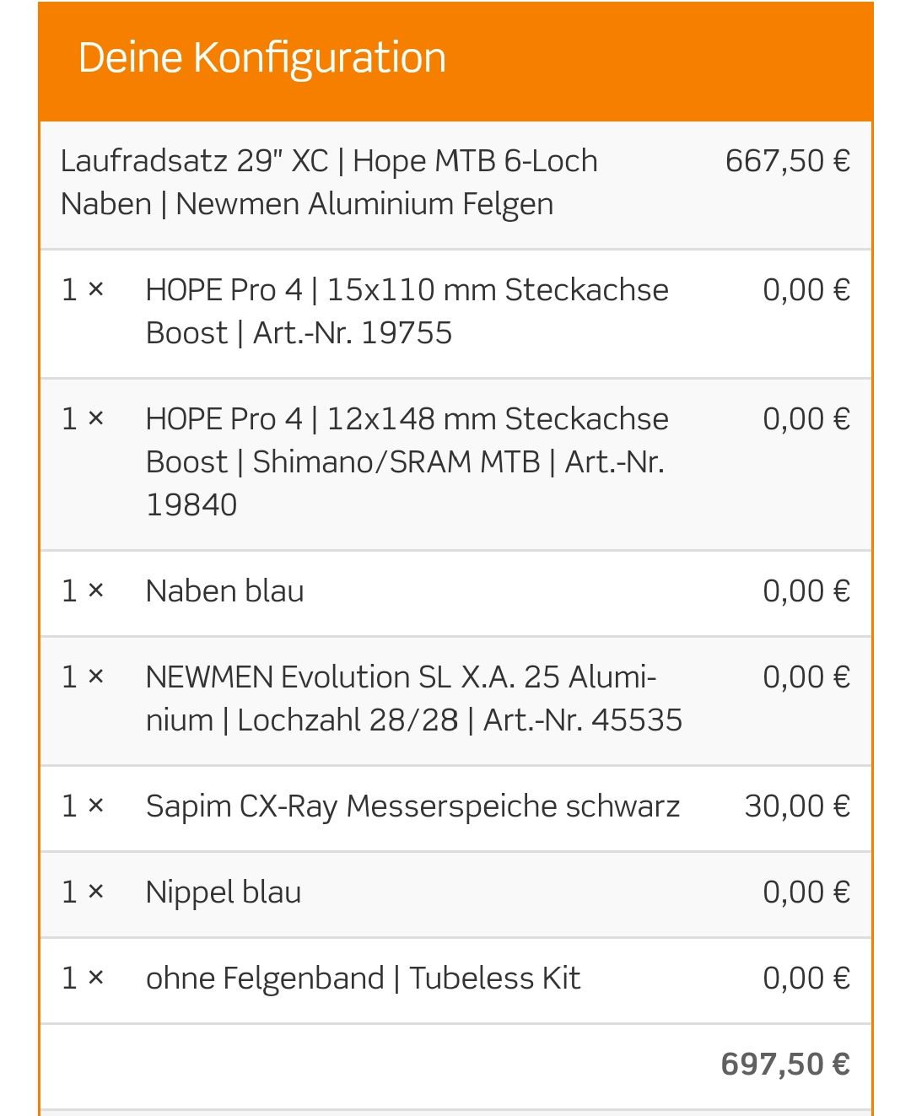Select 'ohne Felgenband | Tubeless Kit' entry
The width and height of the screenshot is (911, 1116).
[x=363, y=979]
